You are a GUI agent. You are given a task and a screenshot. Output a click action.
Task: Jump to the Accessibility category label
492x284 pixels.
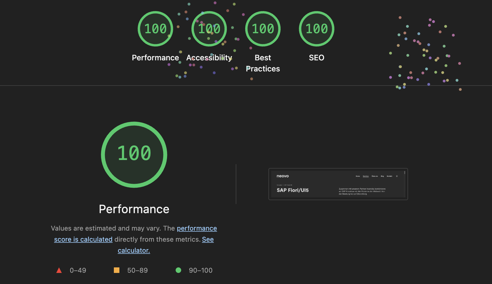pos(209,58)
